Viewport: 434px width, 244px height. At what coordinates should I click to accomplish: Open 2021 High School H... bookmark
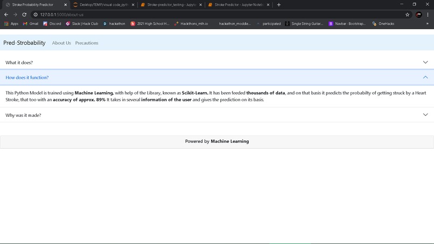click(150, 24)
